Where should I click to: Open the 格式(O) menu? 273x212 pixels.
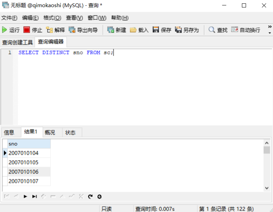pyautogui.click(x=52, y=18)
